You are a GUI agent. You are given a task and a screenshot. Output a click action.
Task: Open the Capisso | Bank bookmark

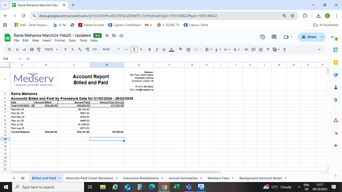(x=196, y=25)
